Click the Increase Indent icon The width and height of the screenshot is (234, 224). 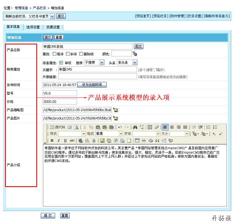[200, 127]
